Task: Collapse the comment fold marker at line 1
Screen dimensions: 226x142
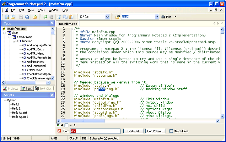Action: [72, 29]
